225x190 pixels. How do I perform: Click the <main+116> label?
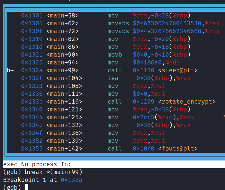point(64,102)
